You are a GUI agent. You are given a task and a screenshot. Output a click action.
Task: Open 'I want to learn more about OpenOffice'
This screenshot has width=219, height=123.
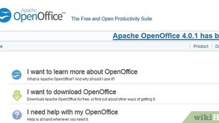(x=82, y=72)
